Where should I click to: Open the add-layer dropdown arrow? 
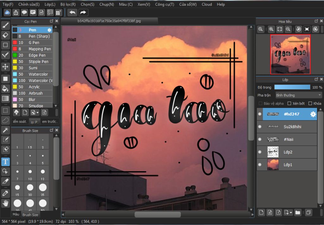(291, 212)
